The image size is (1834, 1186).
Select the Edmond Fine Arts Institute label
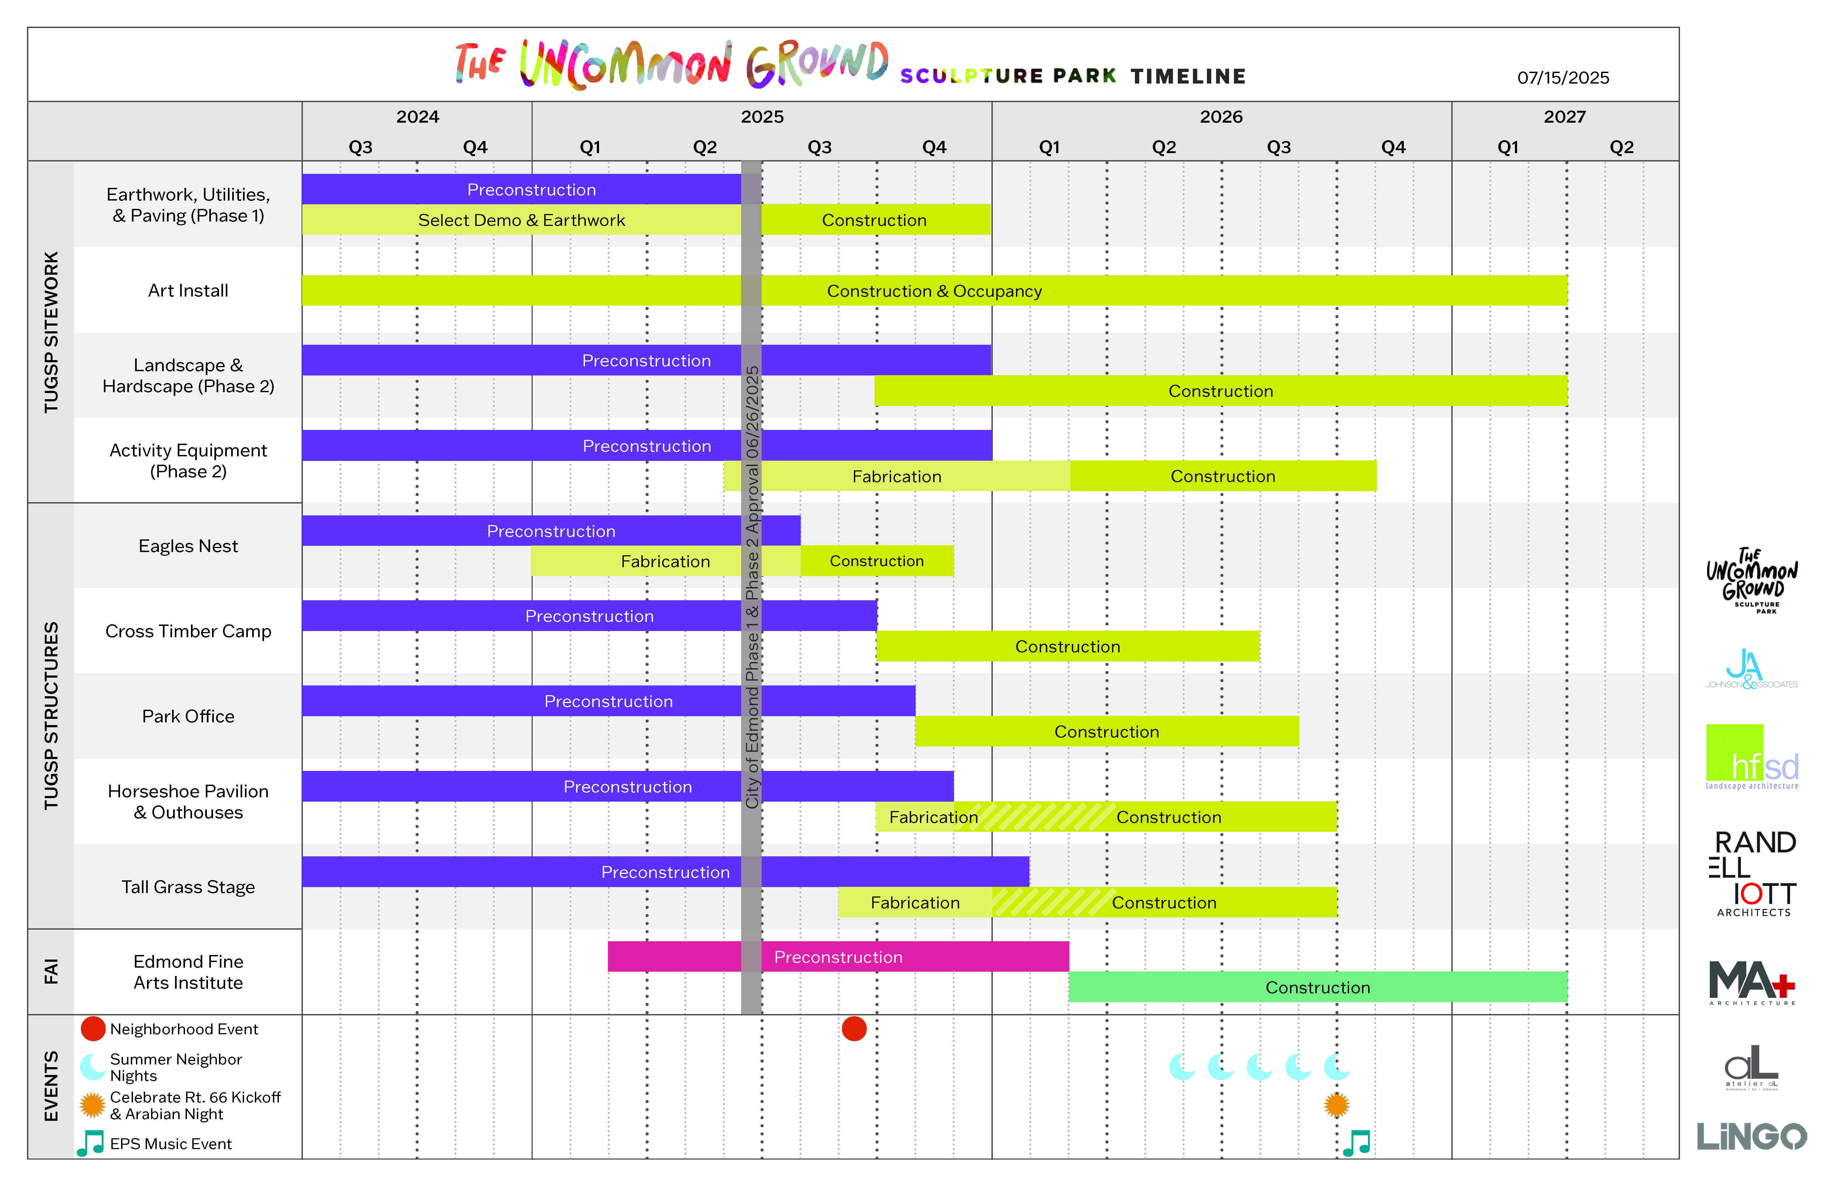[188, 972]
